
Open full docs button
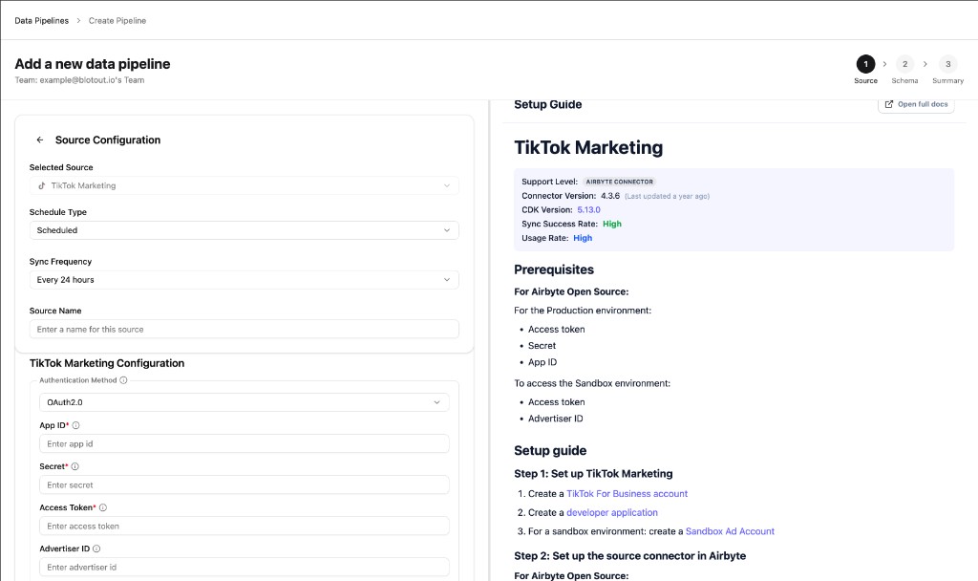coord(916,104)
